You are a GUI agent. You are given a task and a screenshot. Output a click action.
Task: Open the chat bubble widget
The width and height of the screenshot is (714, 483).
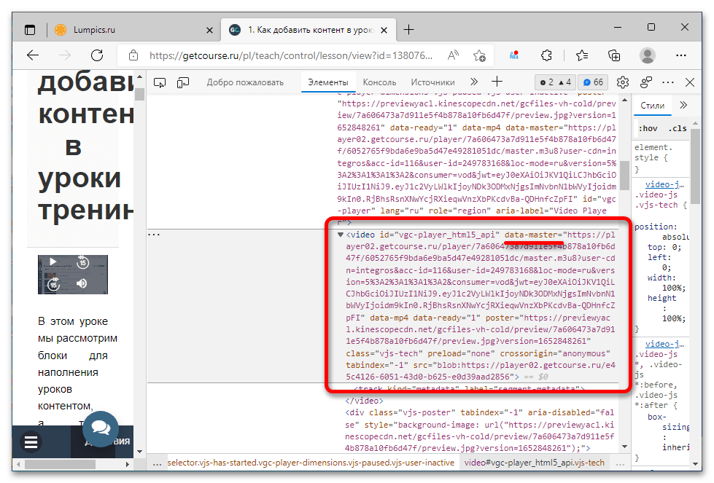click(101, 428)
